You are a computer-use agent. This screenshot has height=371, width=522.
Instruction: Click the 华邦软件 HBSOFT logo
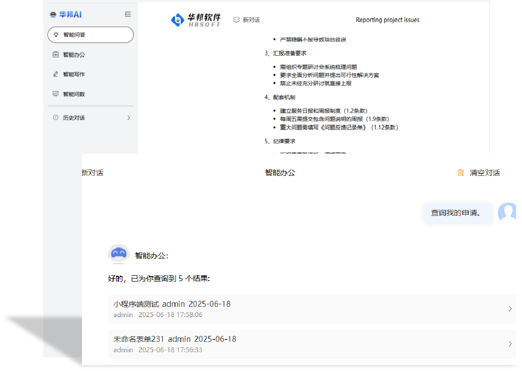pyautogui.click(x=196, y=20)
